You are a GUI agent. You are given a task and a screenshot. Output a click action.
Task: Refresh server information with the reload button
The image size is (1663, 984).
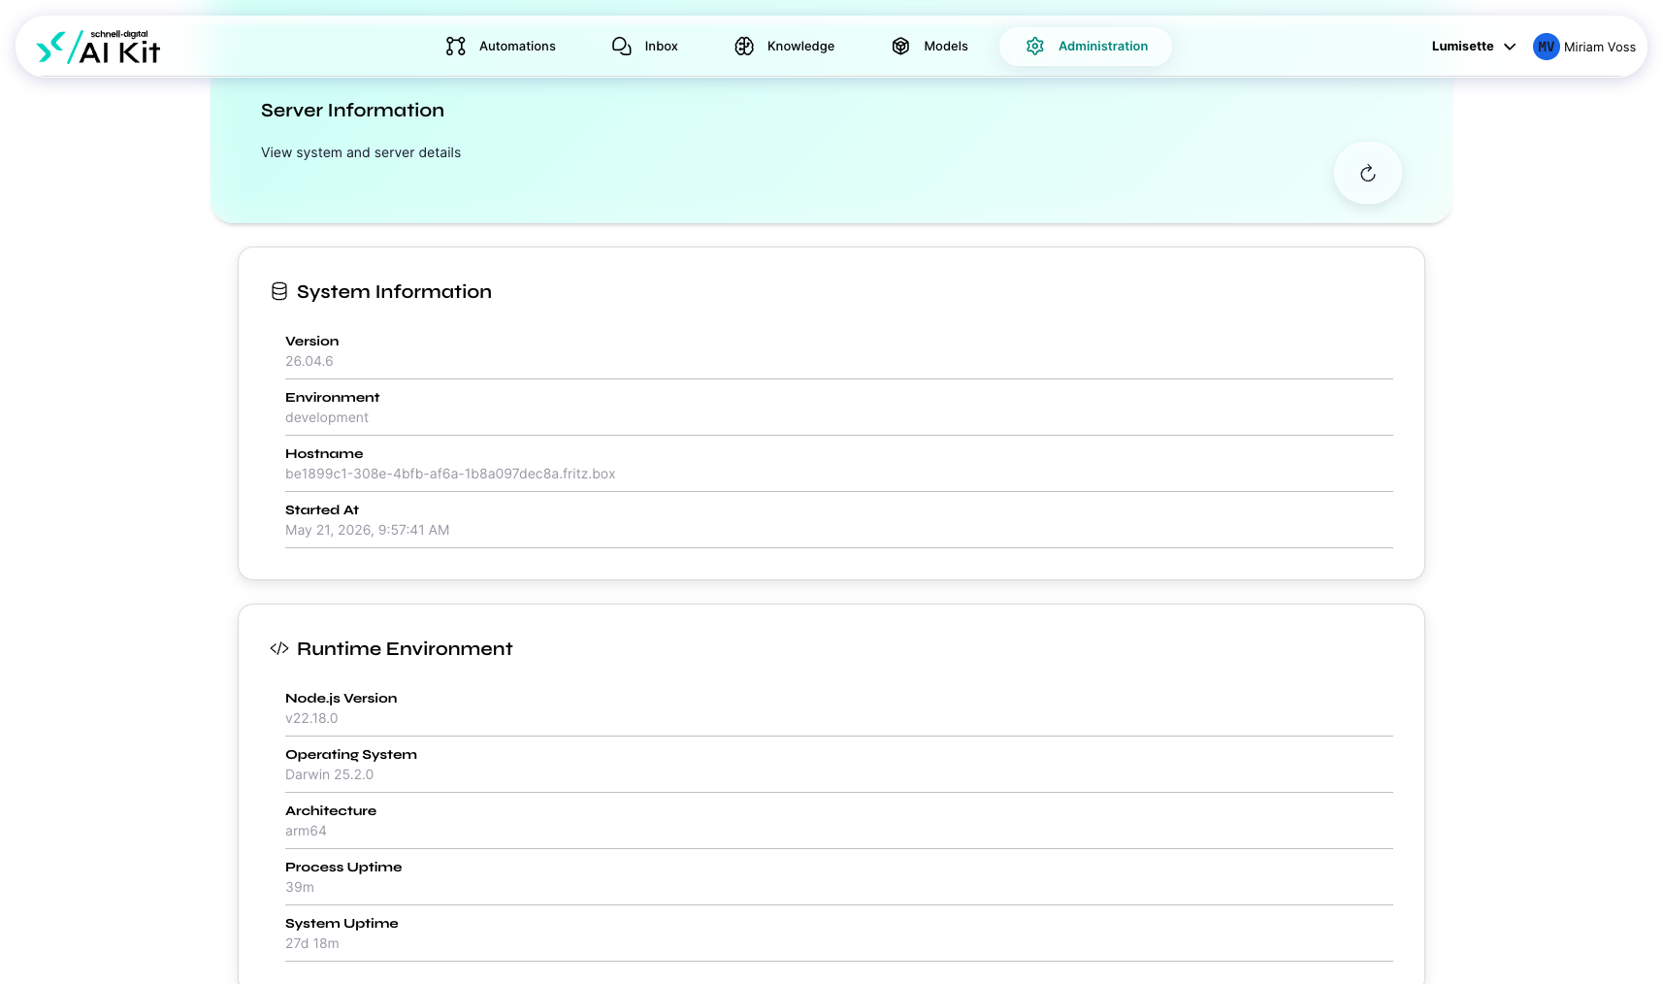pos(1368,174)
